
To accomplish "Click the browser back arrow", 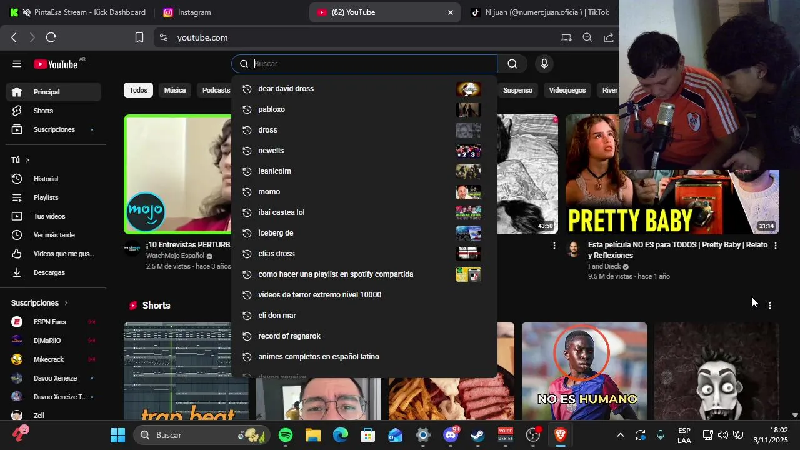I will 14,37.
